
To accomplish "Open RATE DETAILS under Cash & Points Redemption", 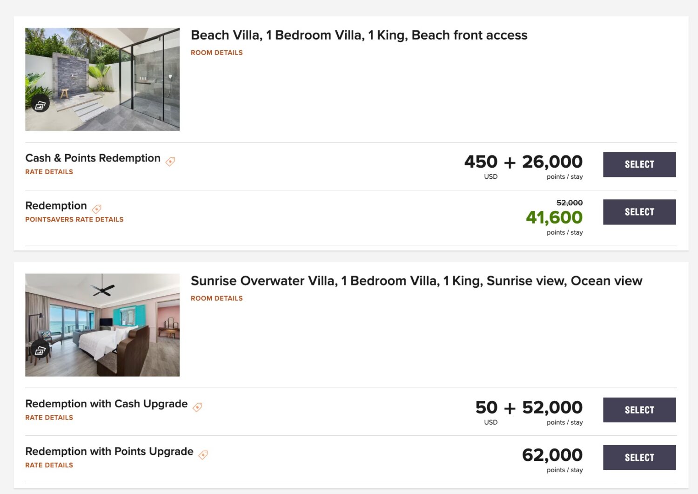I will (x=49, y=171).
